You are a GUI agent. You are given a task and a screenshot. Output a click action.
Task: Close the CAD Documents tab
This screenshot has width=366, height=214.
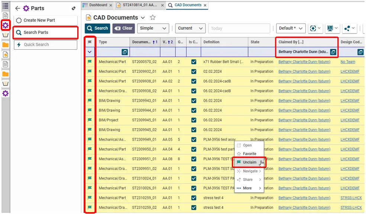click(205, 5)
